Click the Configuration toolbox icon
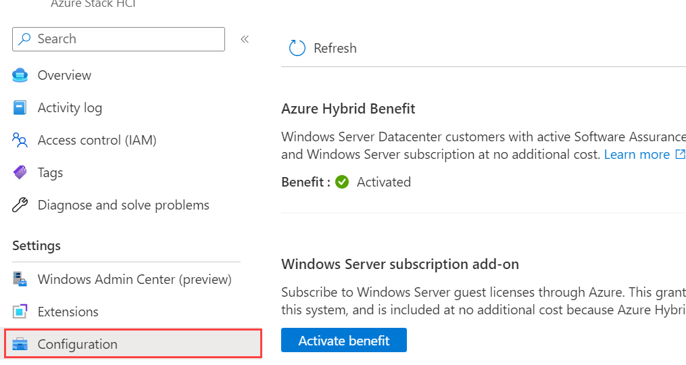Image resolution: width=686 pixels, height=365 pixels. pyautogui.click(x=20, y=344)
